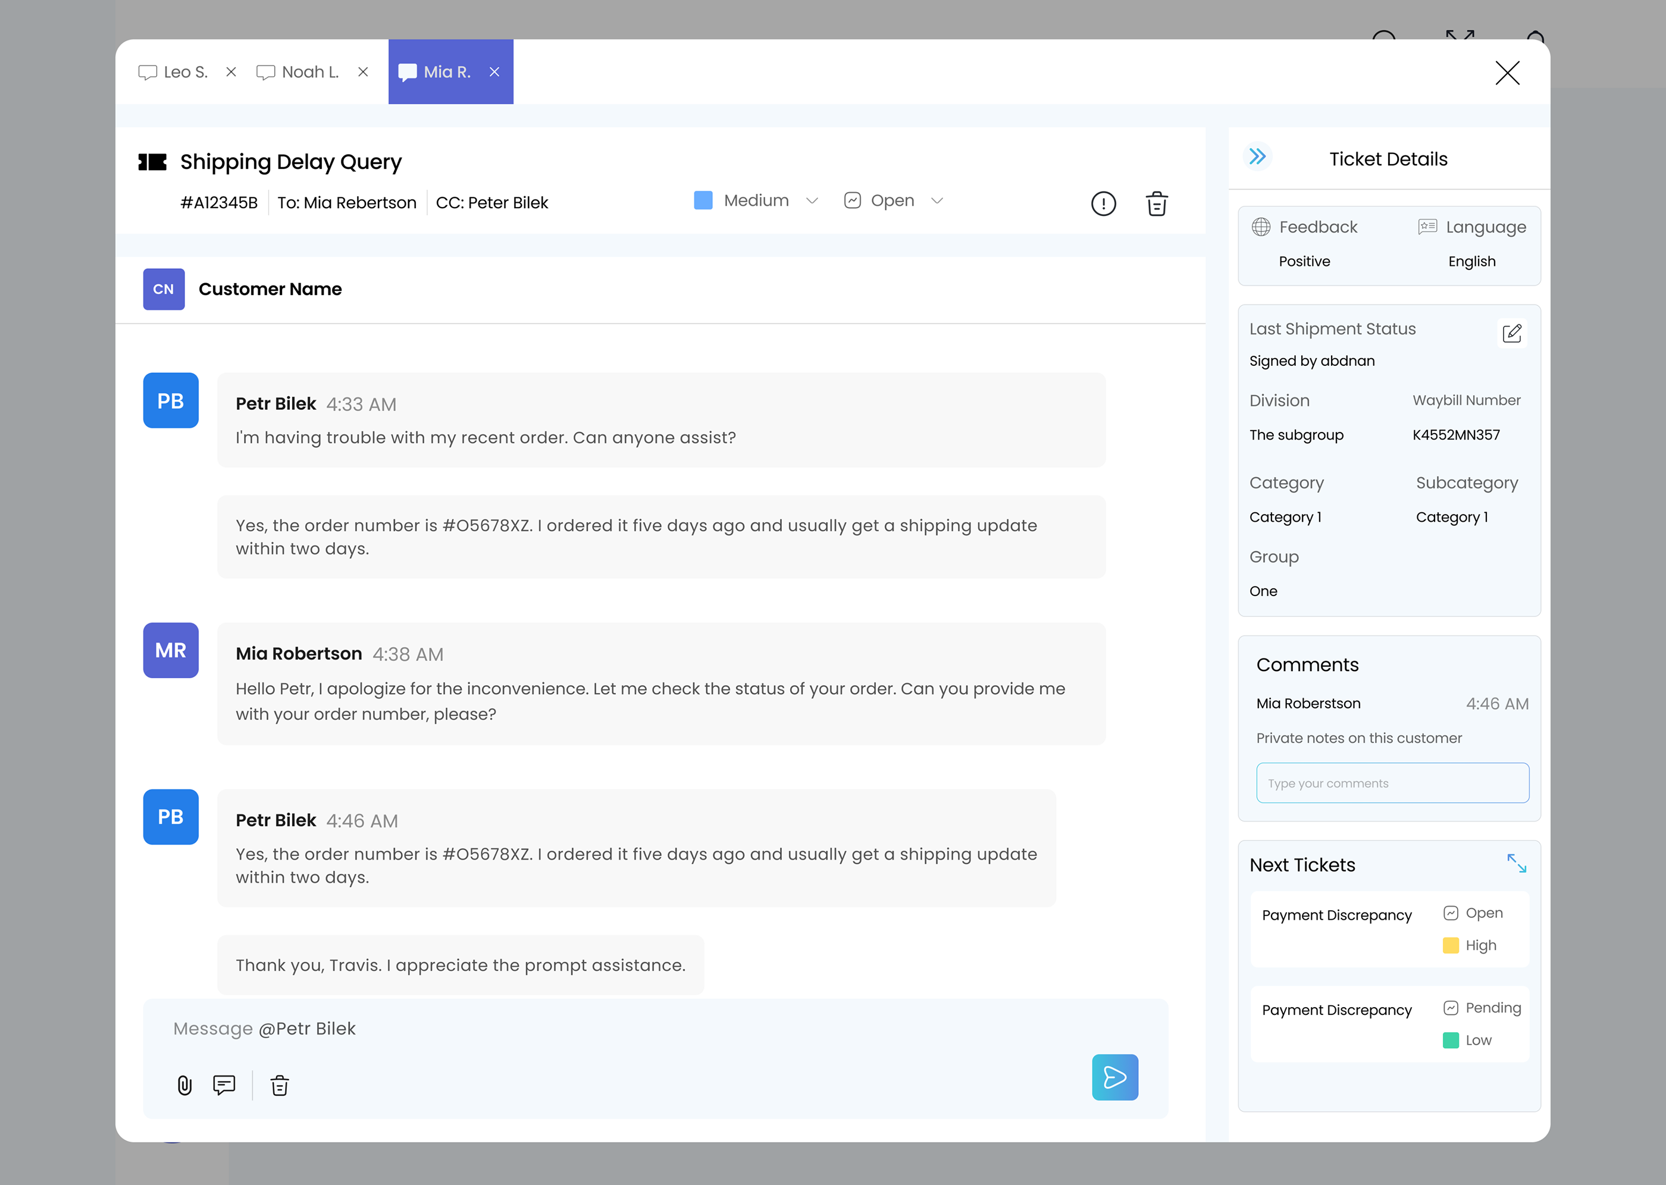Close the Mia R. tab

click(495, 71)
